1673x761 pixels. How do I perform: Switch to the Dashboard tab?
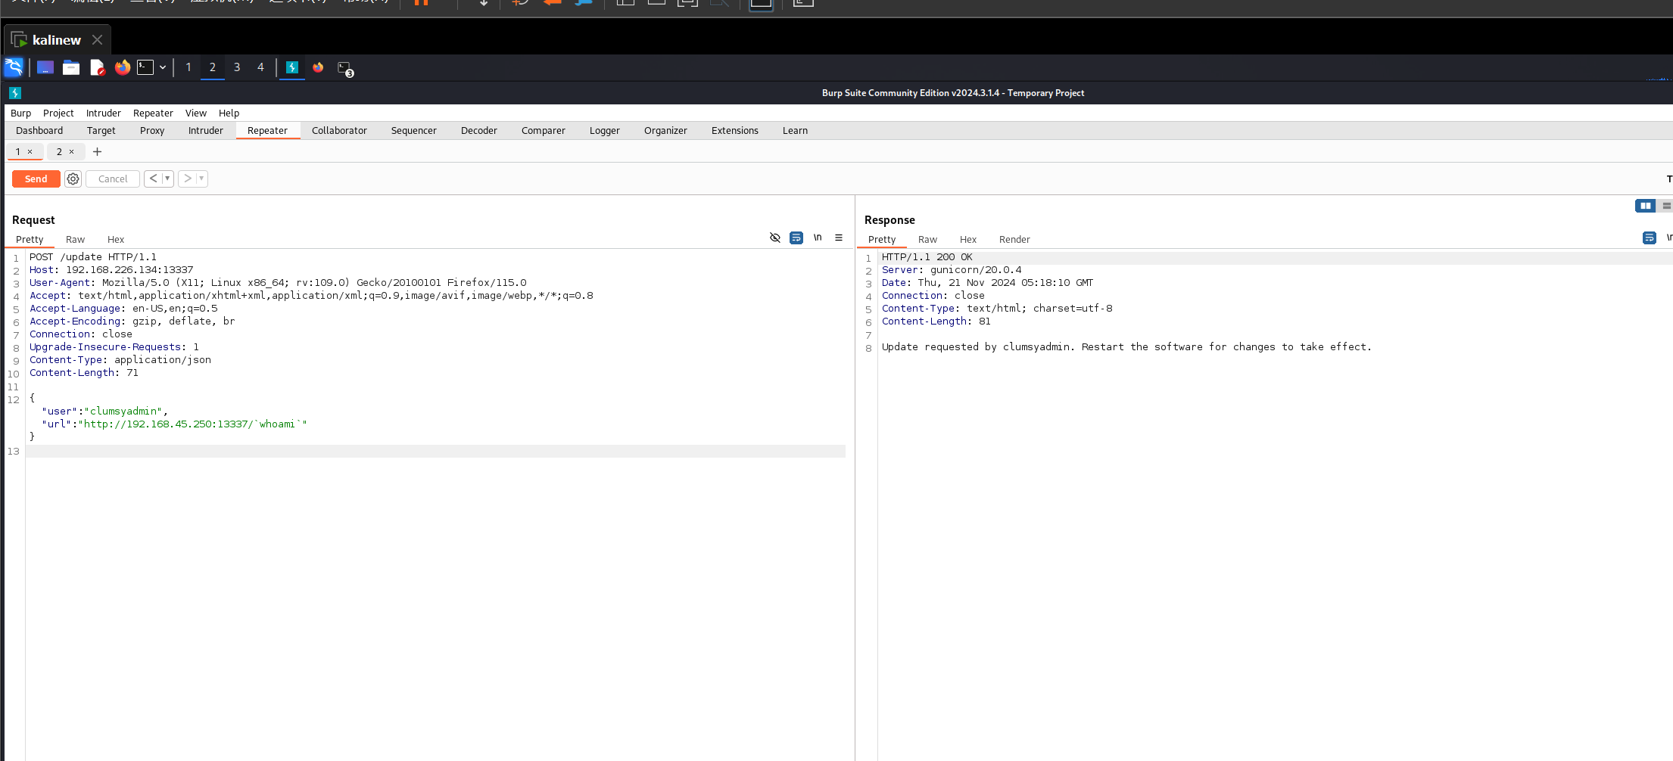(x=39, y=130)
